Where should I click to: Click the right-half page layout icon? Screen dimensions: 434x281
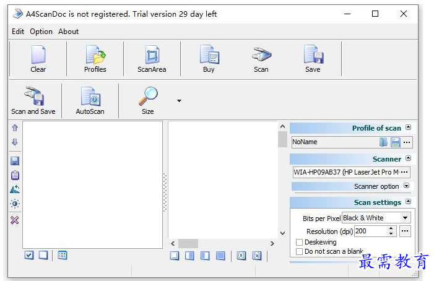pyautogui.click(x=189, y=256)
